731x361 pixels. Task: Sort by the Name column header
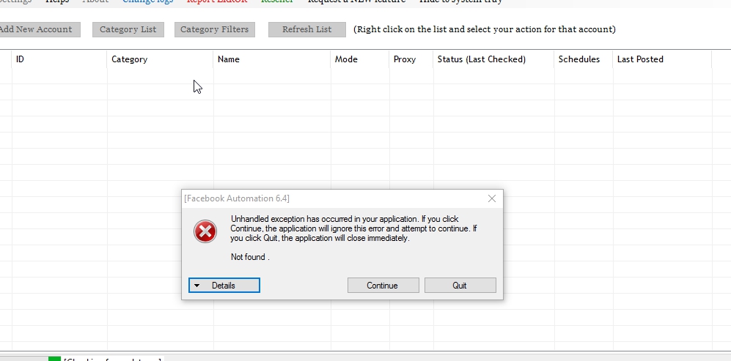click(x=272, y=59)
